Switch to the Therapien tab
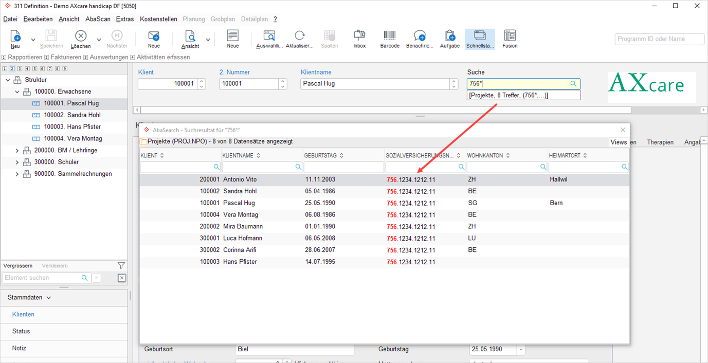This screenshot has width=708, height=363. click(660, 142)
